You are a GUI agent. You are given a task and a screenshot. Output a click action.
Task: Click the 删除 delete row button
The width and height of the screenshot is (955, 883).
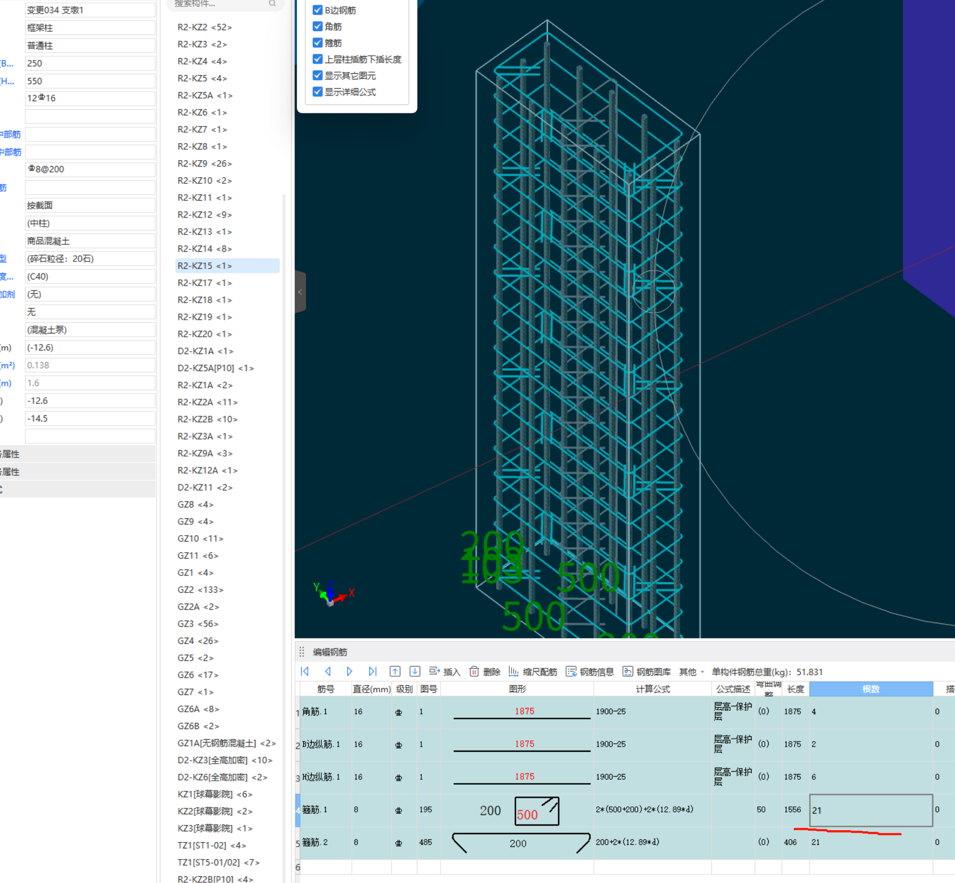(485, 672)
